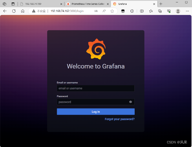The image size is (192, 147).
Task: Click the Password label
Action: tap(62, 96)
